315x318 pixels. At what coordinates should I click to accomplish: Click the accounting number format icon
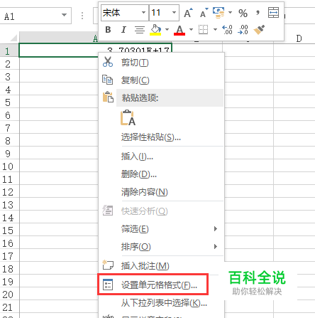click(219, 13)
